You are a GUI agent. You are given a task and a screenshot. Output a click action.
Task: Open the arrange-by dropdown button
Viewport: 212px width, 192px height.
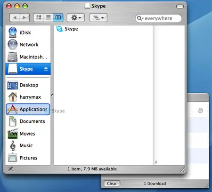point(98,17)
